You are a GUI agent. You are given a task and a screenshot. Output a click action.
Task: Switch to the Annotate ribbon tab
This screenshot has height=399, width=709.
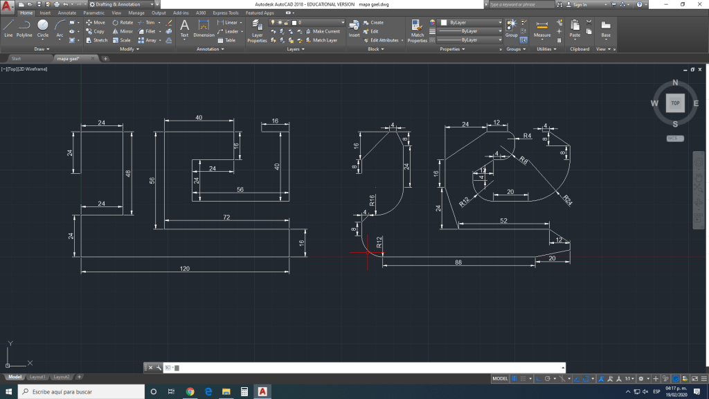[67, 12]
